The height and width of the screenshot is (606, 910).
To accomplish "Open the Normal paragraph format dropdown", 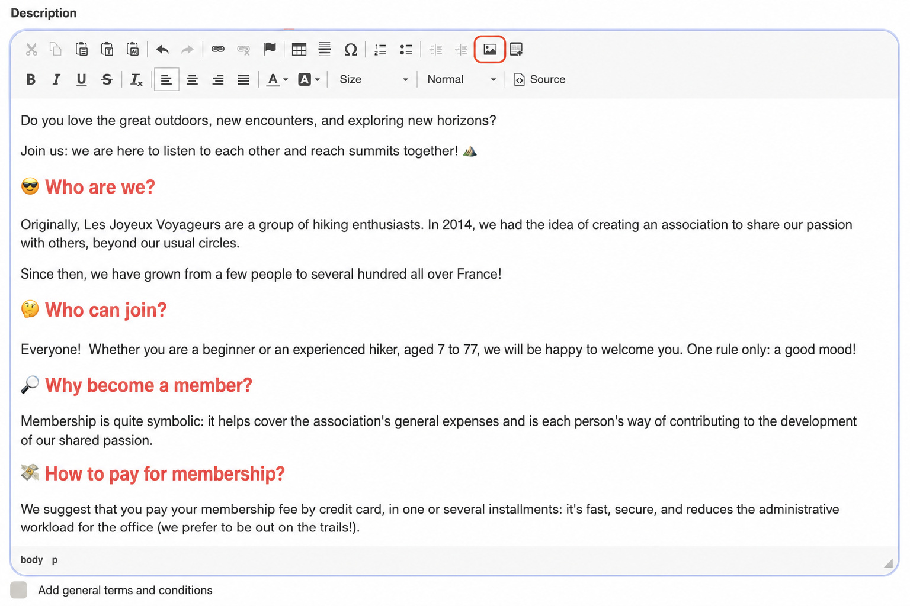I will [x=462, y=79].
